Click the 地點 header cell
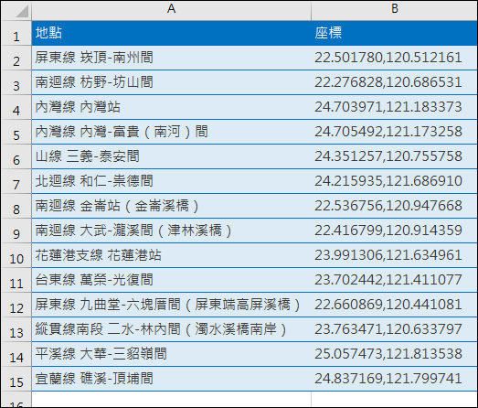The width and height of the screenshot is (478, 408). point(171,33)
